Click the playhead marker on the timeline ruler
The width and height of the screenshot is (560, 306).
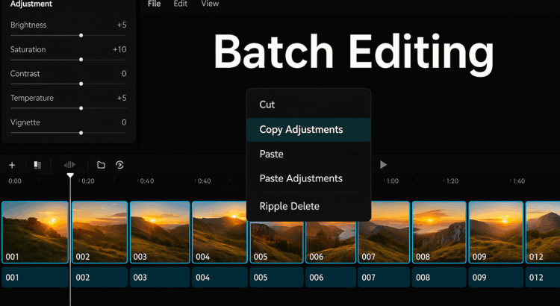click(x=70, y=176)
